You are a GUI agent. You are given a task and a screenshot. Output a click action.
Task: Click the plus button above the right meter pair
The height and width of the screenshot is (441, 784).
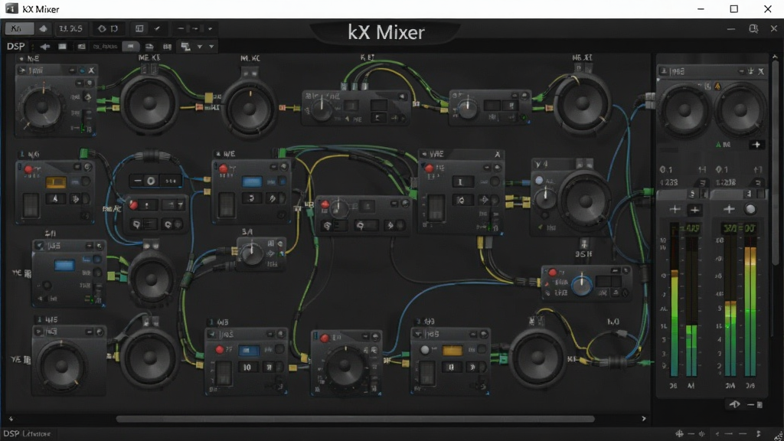click(x=729, y=210)
